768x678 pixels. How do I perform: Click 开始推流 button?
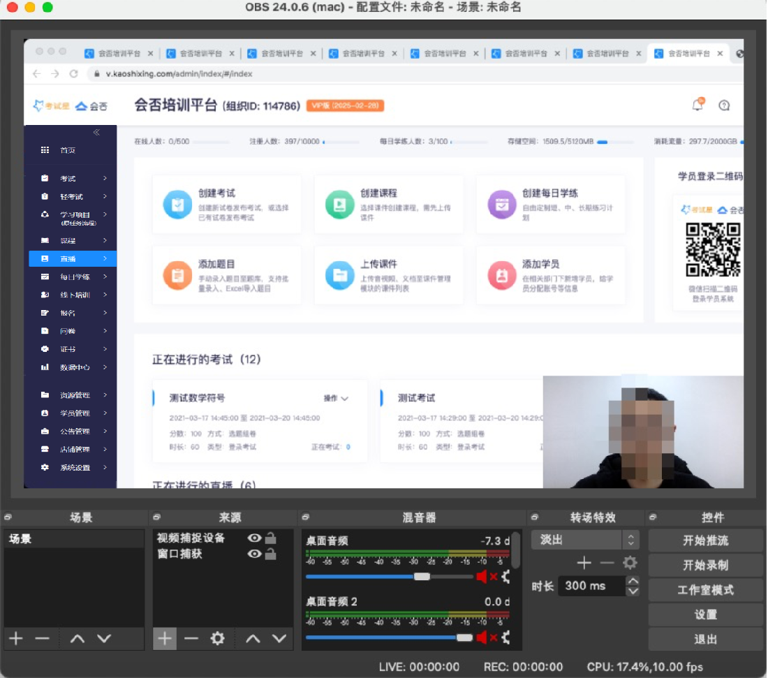(705, 540)
